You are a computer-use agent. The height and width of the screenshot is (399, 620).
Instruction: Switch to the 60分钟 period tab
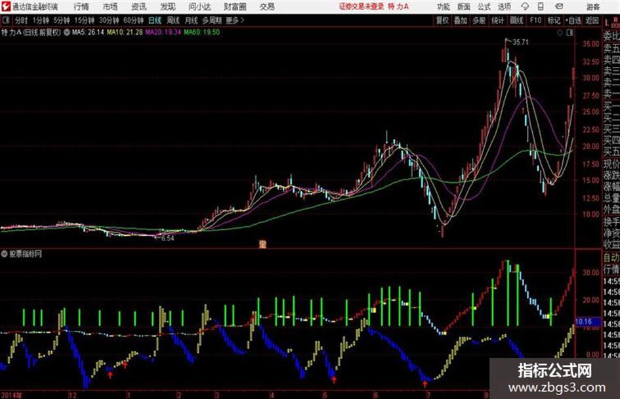coord(134,20)
